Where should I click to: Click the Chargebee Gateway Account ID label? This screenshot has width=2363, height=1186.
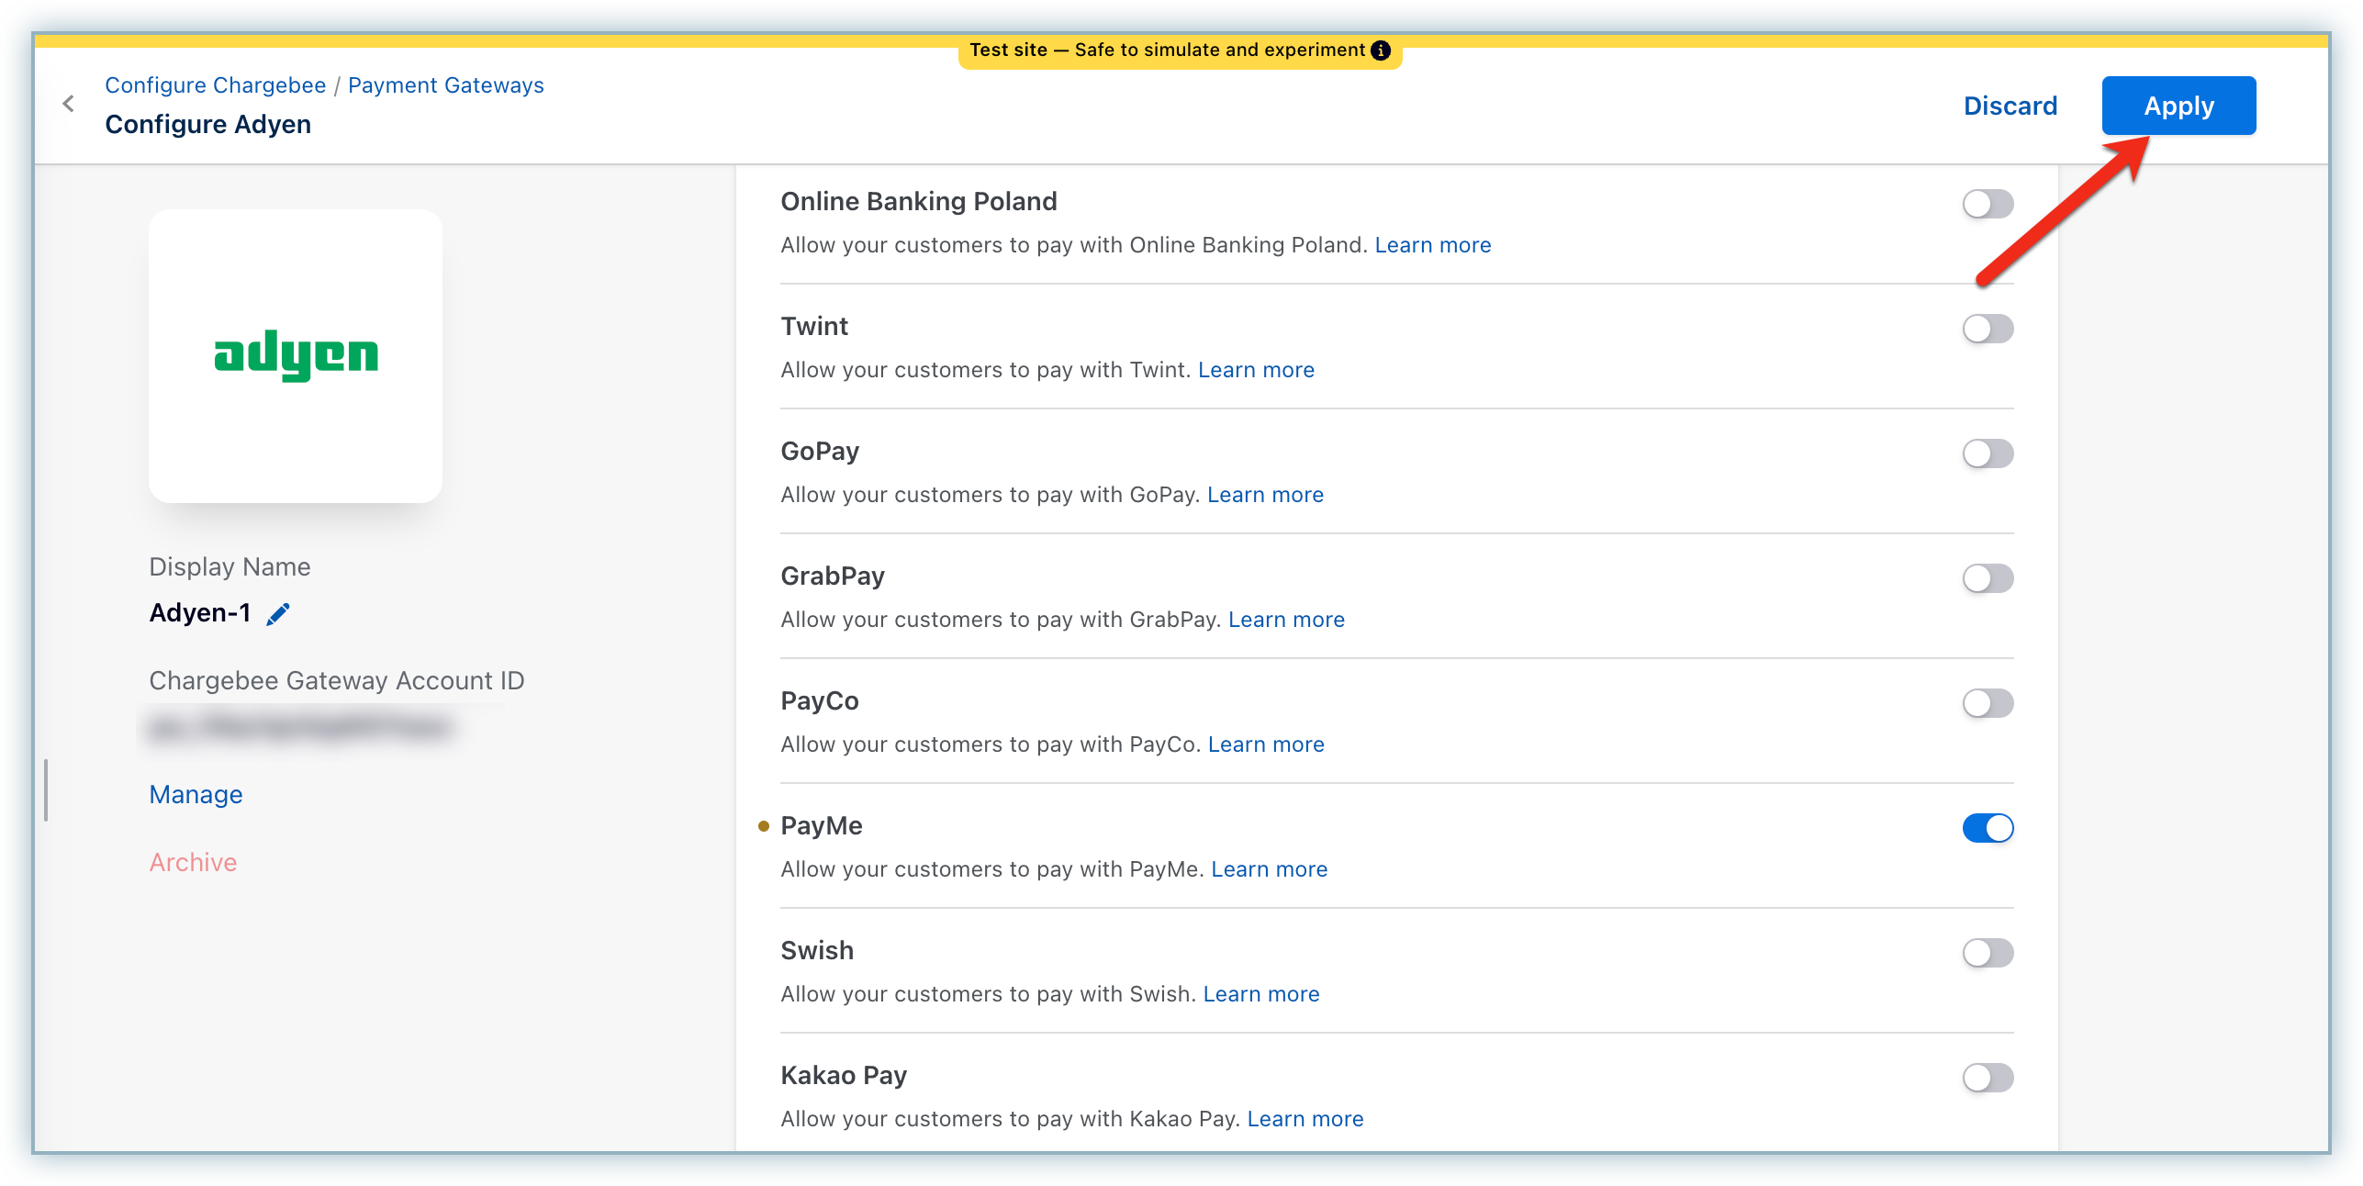click(337, 681)
